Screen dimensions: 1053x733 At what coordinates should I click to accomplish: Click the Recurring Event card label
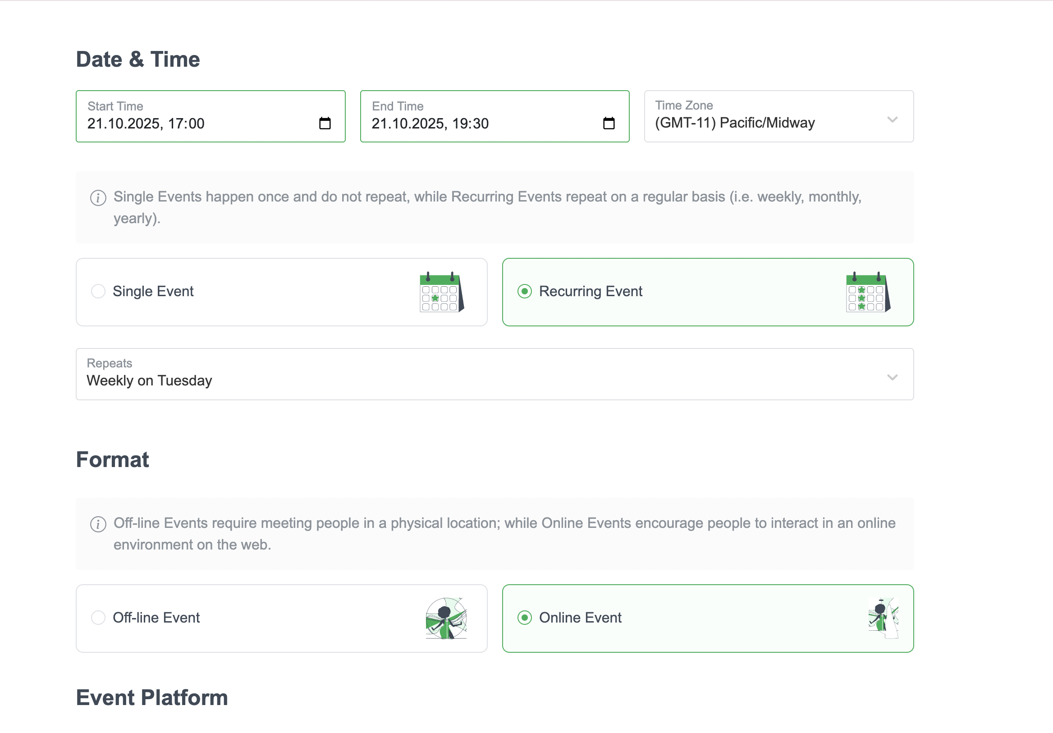[x=590, y=291]
